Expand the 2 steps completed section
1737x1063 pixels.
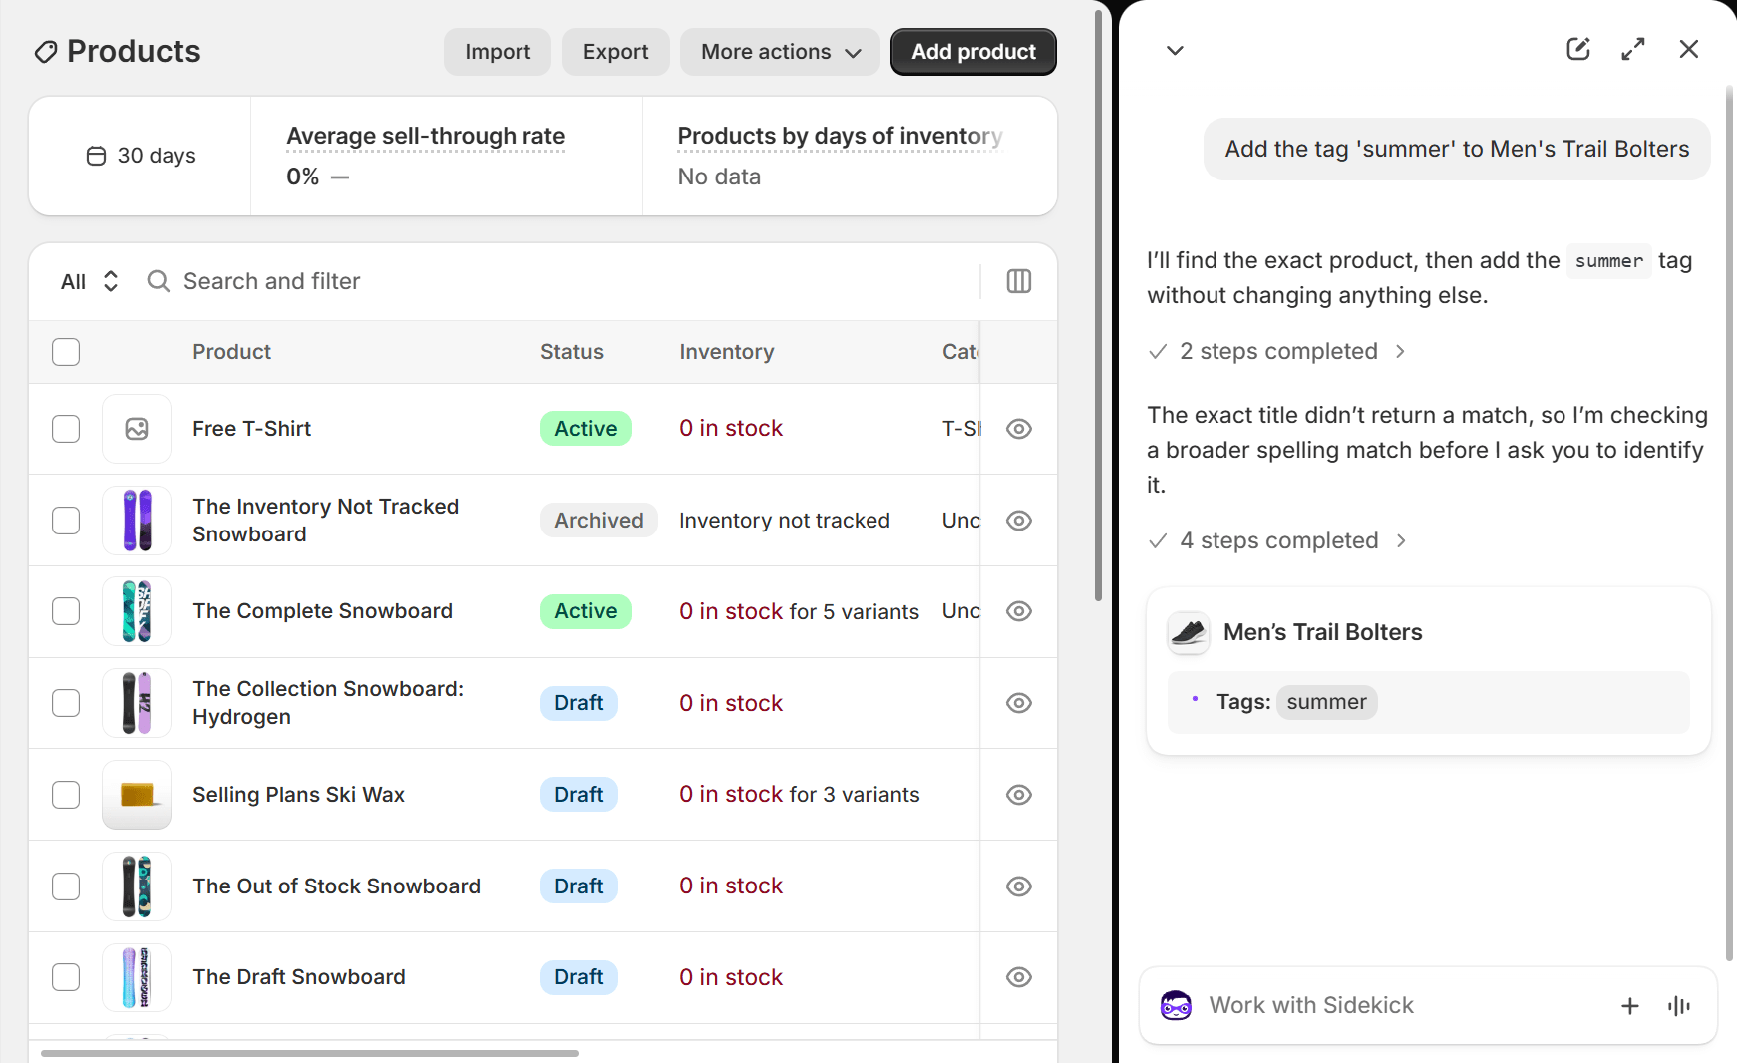tap(1277, 351)
